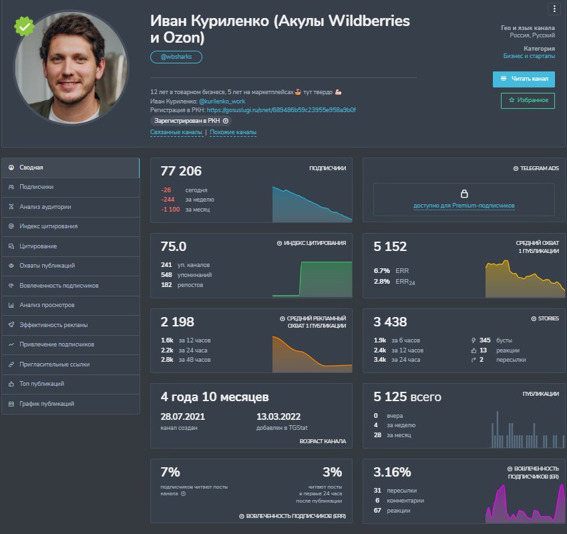
Task: Click the info icon next to Индекс цитирования
Action: click(x=279, y=243)
